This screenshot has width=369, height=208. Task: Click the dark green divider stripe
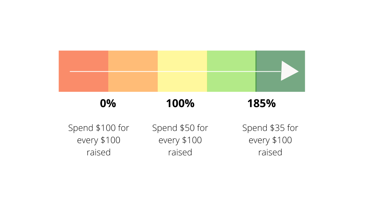(256, 71)
